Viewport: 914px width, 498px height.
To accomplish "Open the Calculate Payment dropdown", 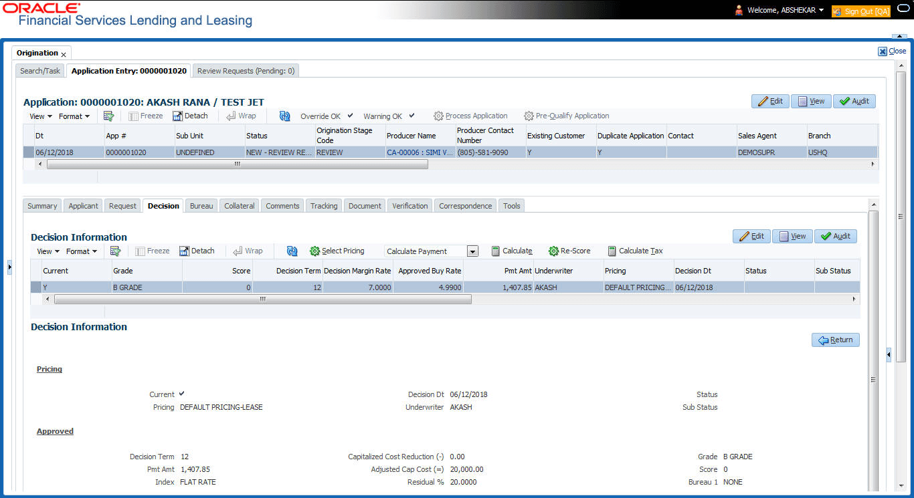I will (472, 251).
